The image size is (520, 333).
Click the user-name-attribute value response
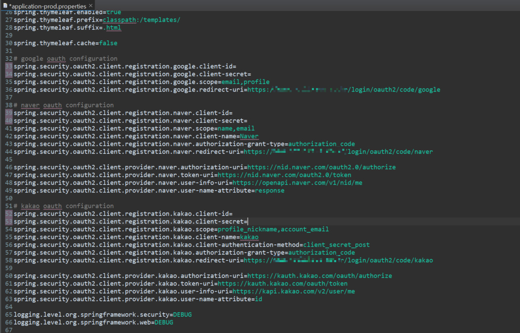tap(269, 190)
